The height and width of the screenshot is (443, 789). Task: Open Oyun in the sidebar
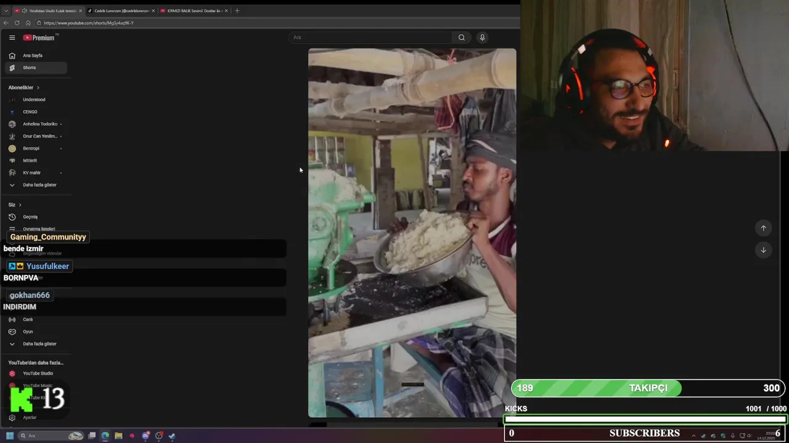tap(36, 332)
